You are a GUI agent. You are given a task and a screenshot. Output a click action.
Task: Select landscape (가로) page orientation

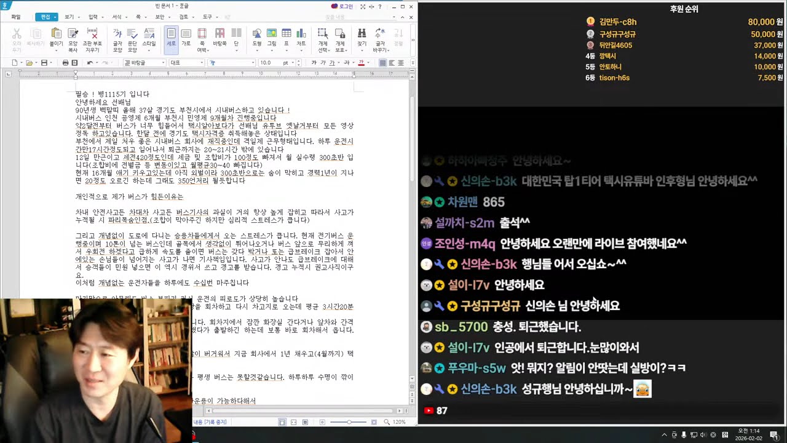pos(186,37)
